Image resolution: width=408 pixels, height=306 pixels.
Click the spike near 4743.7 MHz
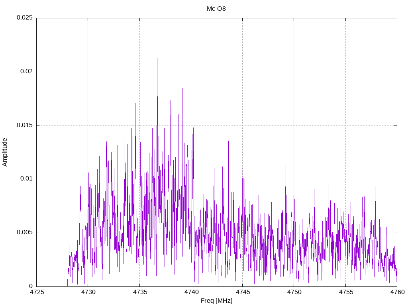click(x=228, y=141)
